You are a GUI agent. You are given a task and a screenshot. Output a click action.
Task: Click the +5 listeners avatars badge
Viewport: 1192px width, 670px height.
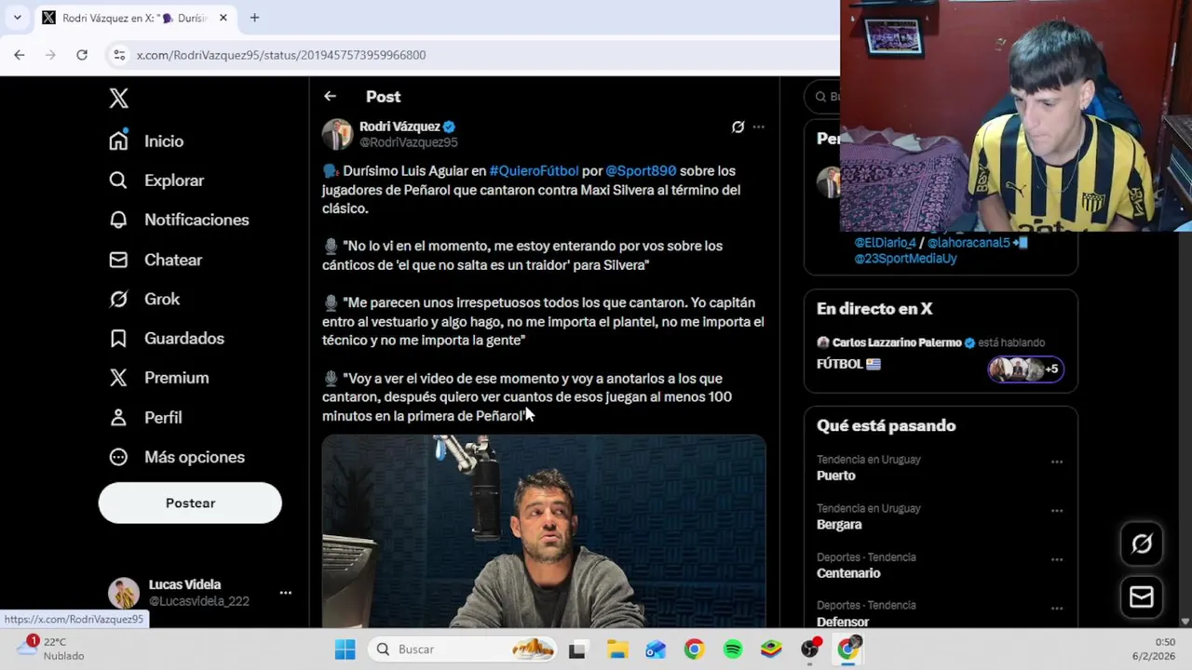[1025, 368]
